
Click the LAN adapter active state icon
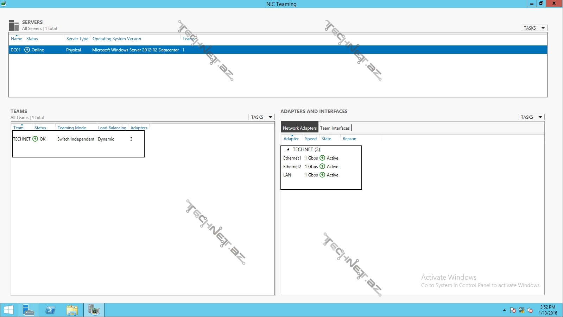[x=322, y=175]
